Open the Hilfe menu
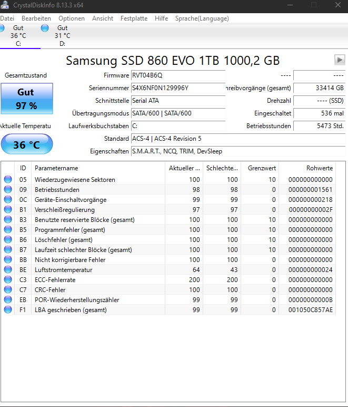 tap(162, 18)
